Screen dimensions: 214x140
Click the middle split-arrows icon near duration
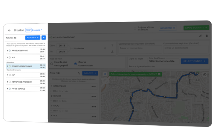tap(105, 48)
